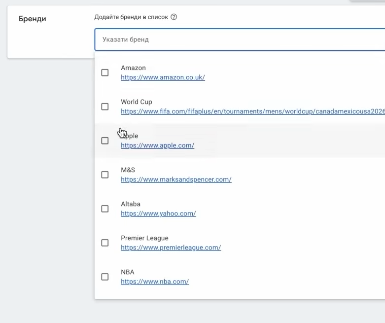Enable the M&S checkbox
The height and width of the screenshot is (323, 385).
point(105,175)
